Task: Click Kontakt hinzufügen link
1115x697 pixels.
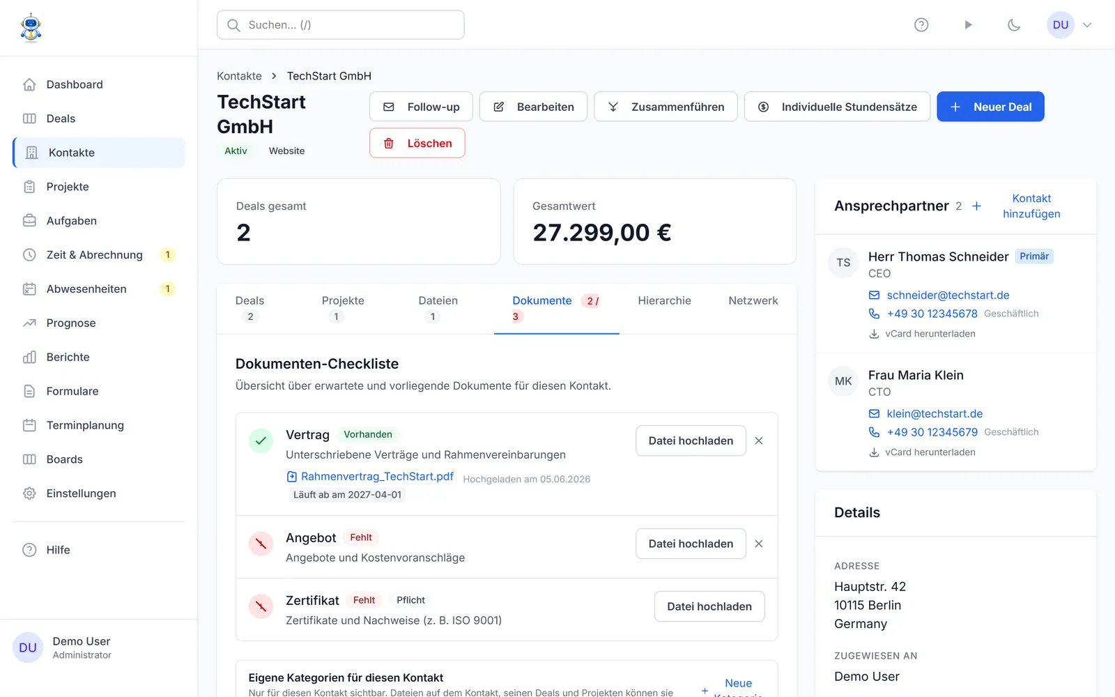Action: (1031, 206)
